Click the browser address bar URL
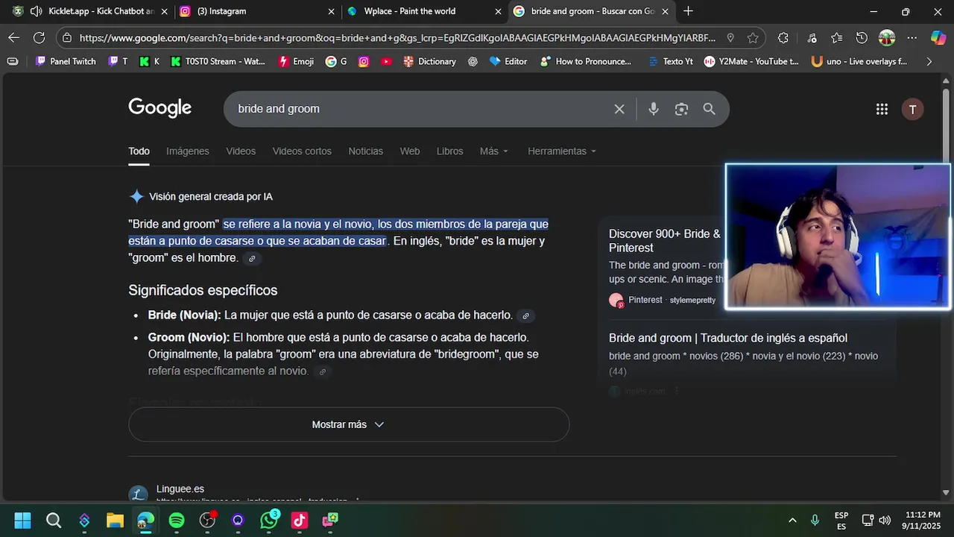This screenshot has height=537, width=954. pos(397,37)
